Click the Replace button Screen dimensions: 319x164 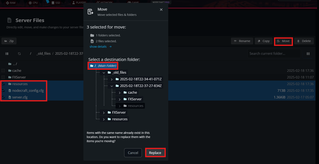tap(155, 153)
